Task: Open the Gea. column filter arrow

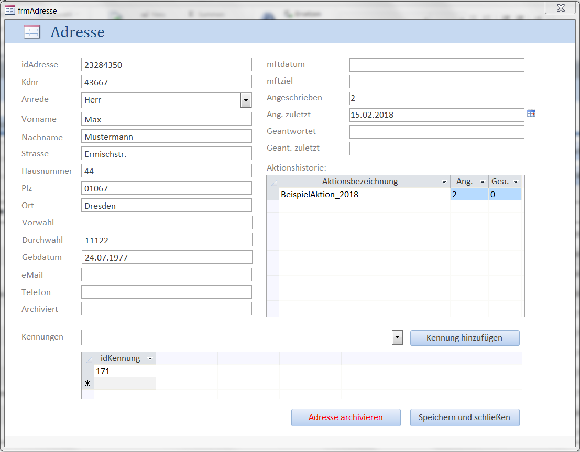Action: (516, 182)
